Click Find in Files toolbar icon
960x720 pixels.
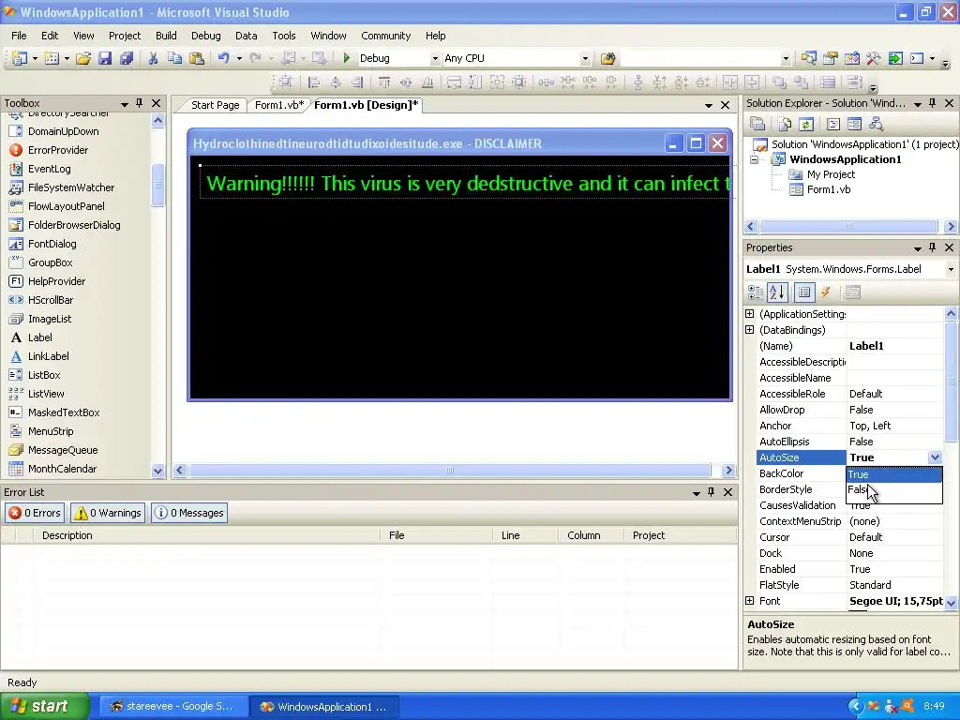(x=607, y=58)
